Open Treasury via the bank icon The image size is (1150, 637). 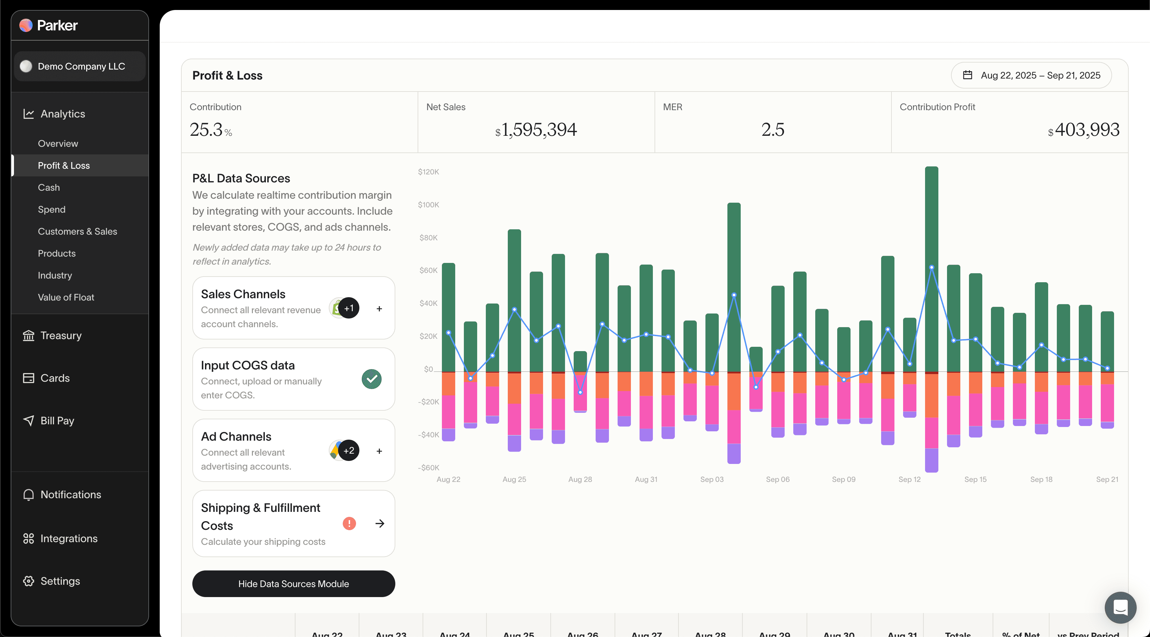pos(29,335)
